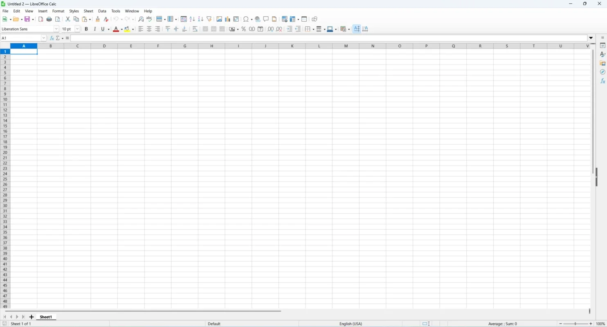Viewport: 607px width, 327px height.
Task: Select the Sheet1 tab
Action: [45, 317]
